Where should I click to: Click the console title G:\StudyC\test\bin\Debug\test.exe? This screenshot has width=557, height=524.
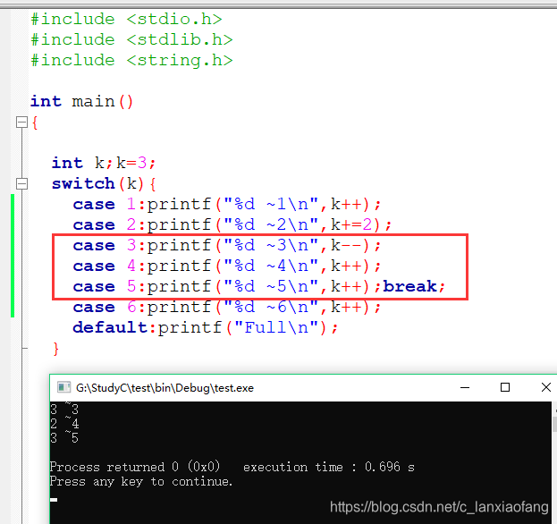click(x=165, y=388)
